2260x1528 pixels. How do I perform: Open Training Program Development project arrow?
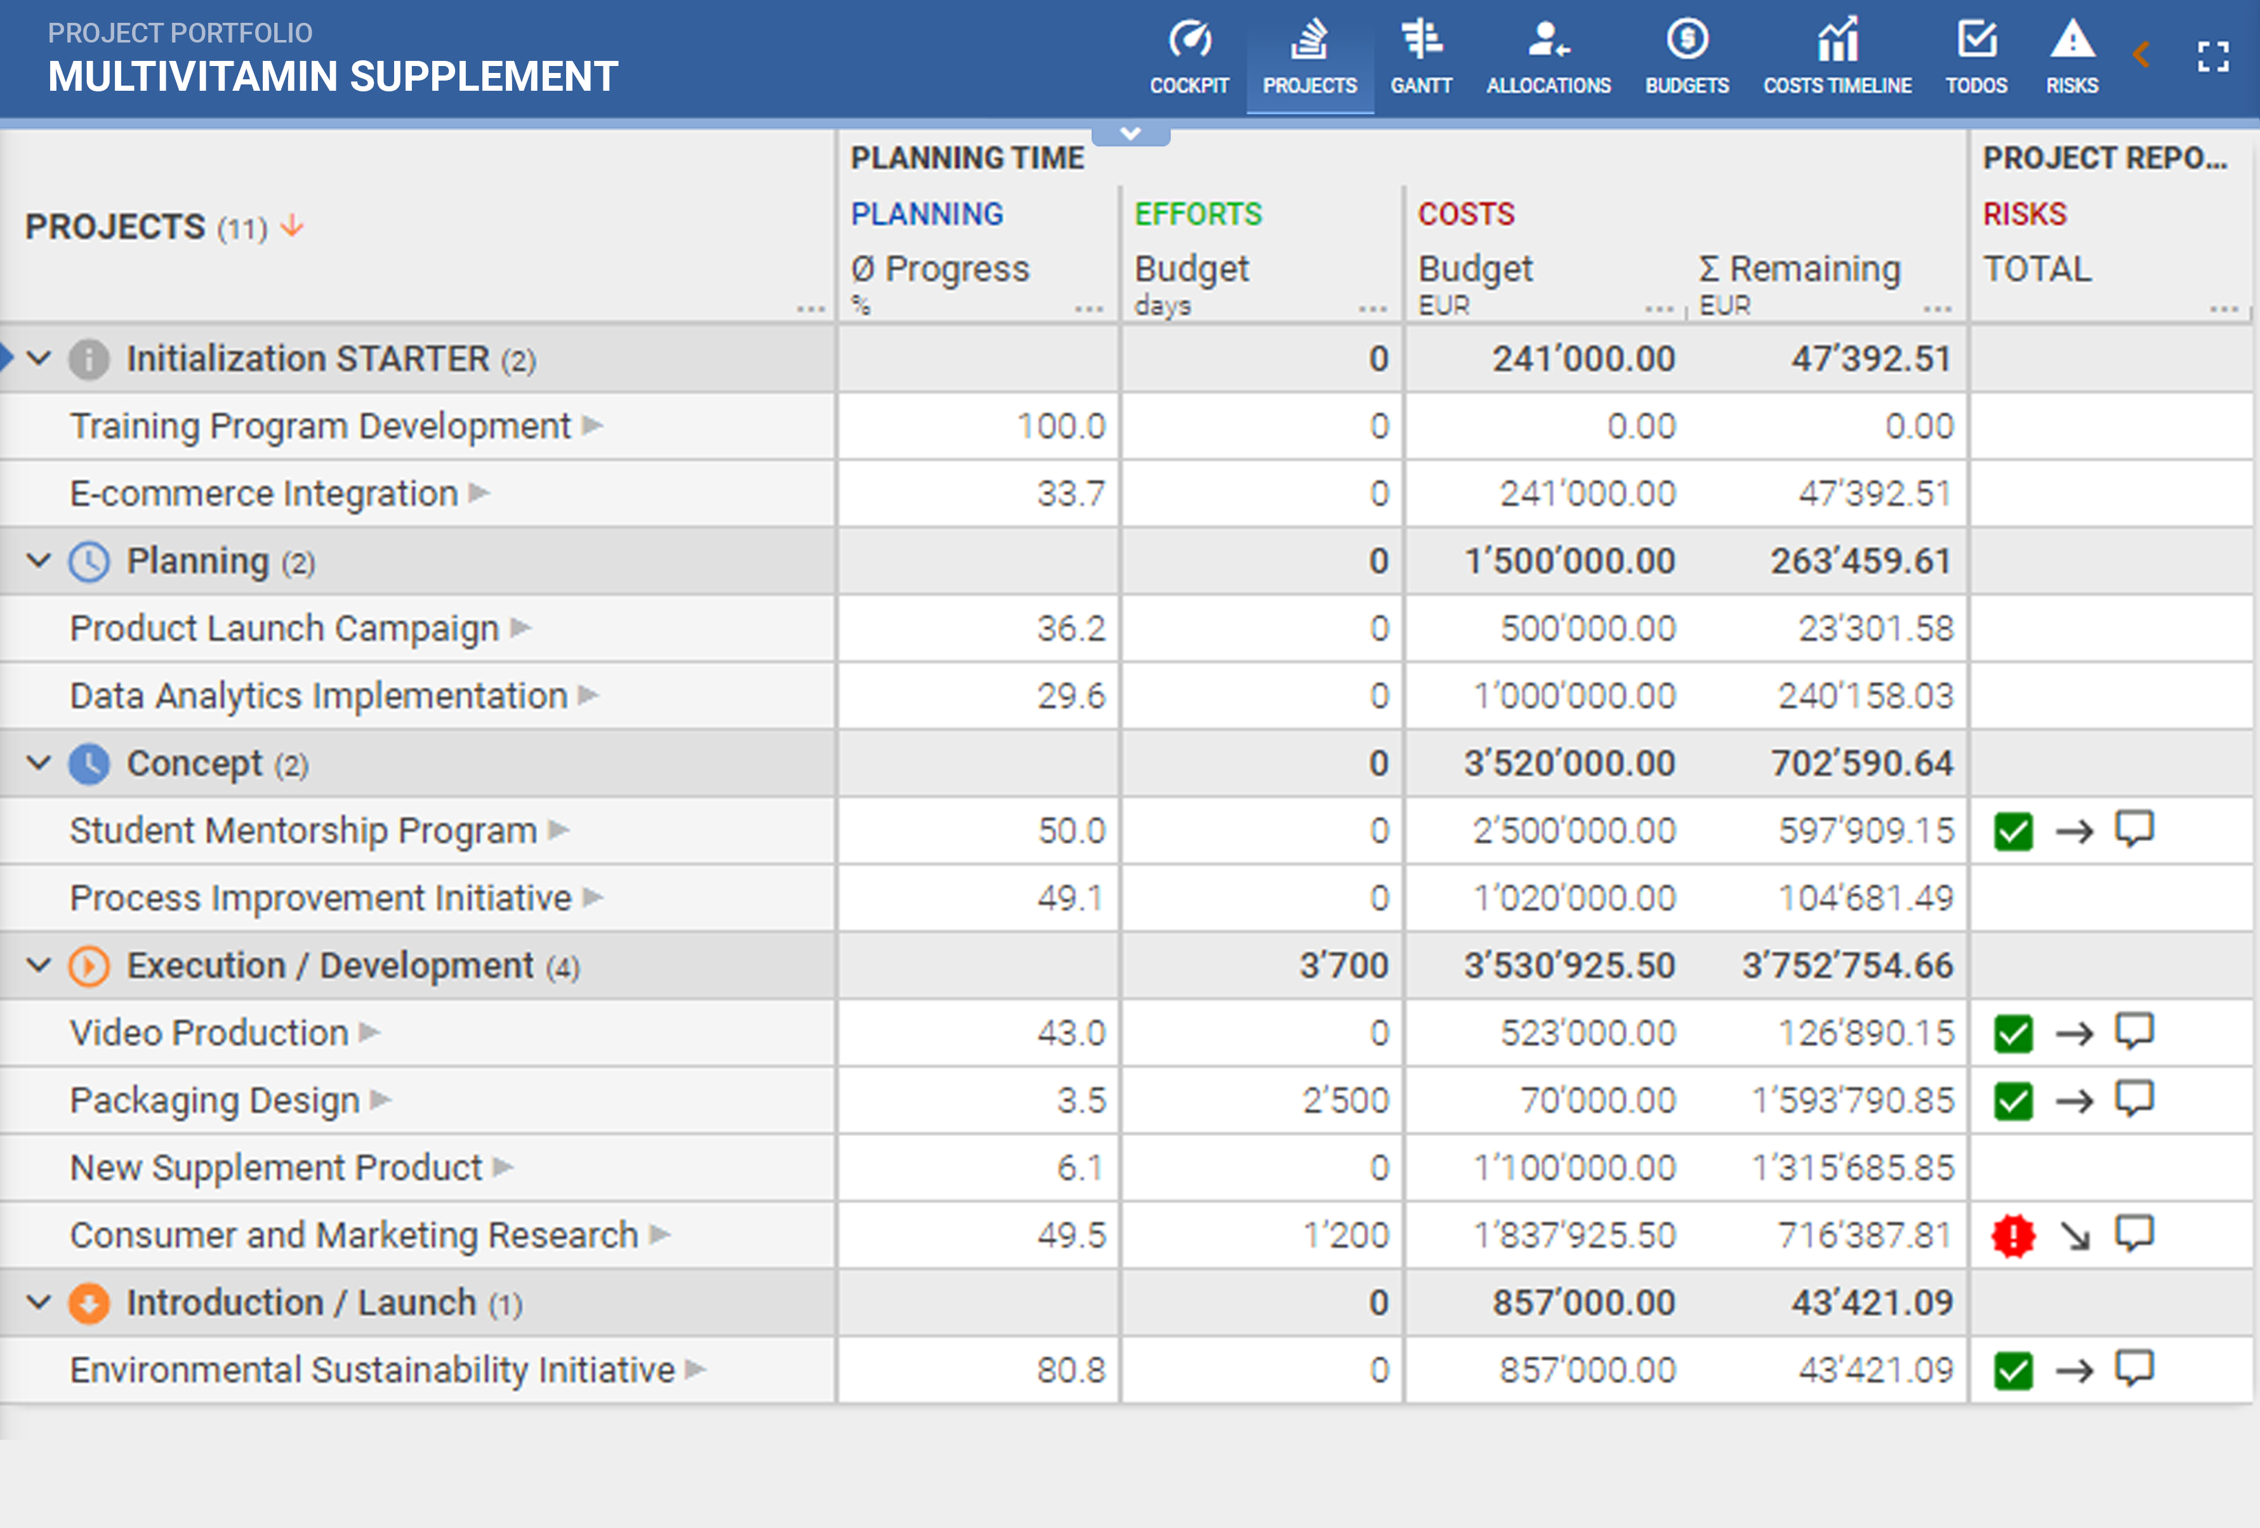(x=592, y=426)
